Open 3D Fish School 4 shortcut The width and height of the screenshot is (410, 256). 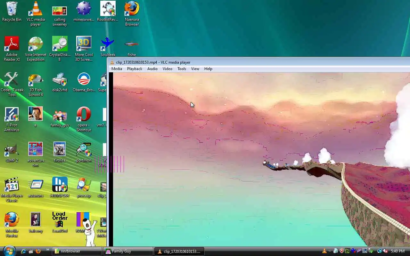pos(36,84)
